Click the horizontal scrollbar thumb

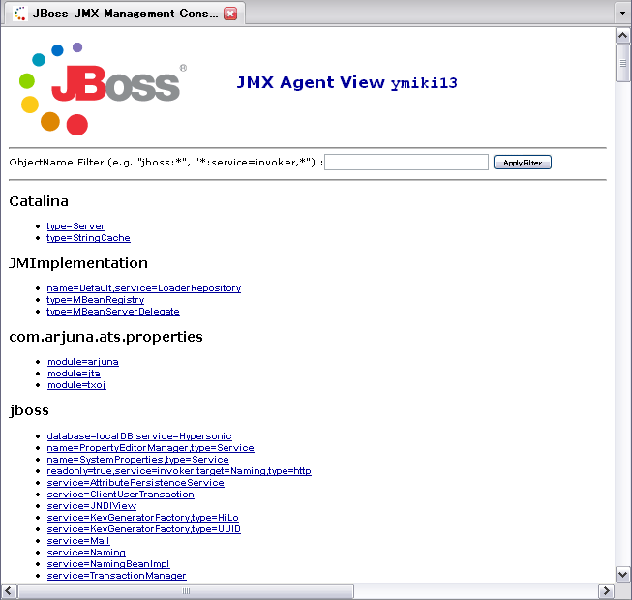pos(186,591)
